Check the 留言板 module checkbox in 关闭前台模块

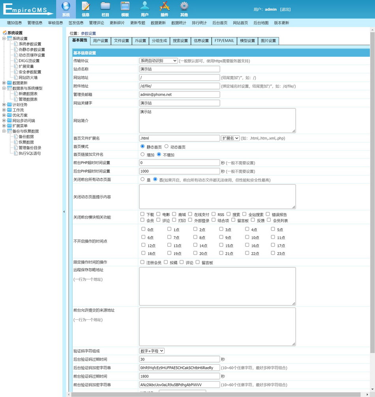click(233, 220)
